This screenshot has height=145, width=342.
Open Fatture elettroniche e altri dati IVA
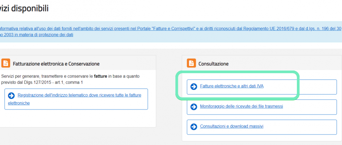click(x=232, y=86)
